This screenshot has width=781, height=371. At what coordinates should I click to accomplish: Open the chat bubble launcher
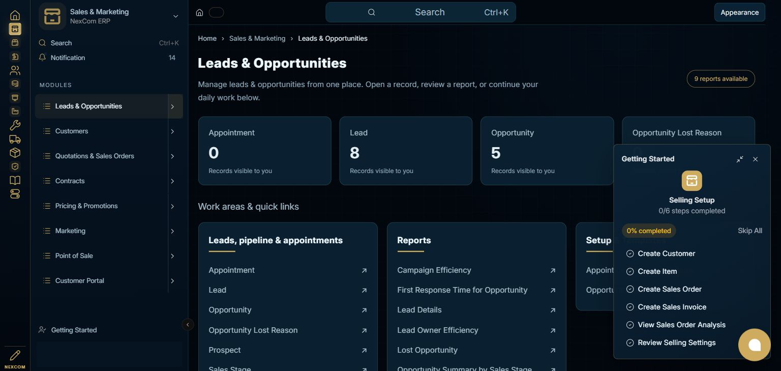[x=755, y=345]
